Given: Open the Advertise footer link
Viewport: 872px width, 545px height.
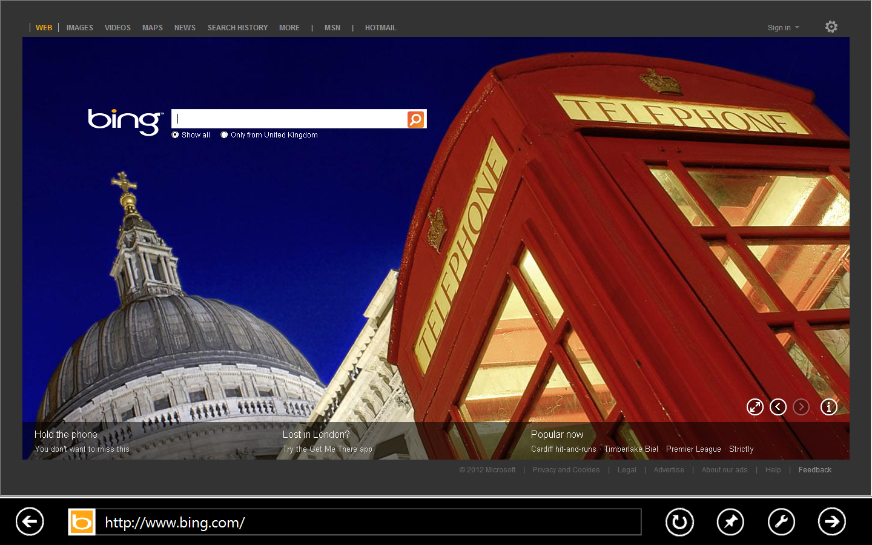Looking at the screenshot, I should [669, 470].
